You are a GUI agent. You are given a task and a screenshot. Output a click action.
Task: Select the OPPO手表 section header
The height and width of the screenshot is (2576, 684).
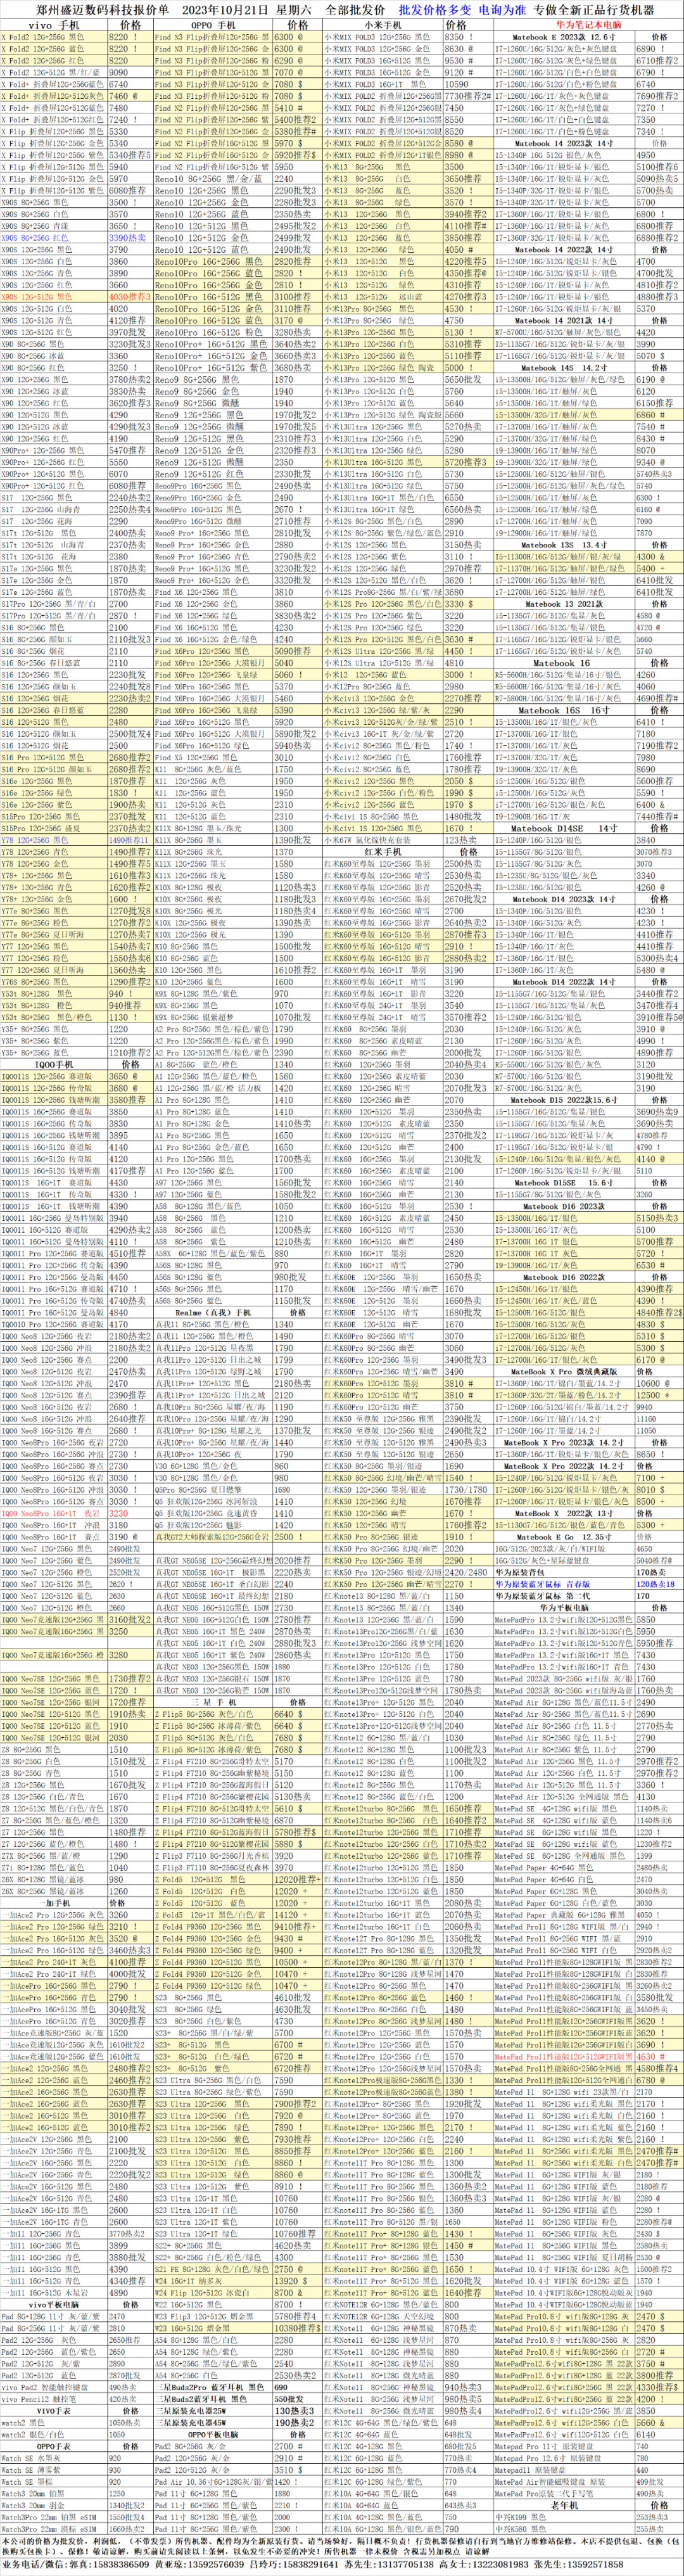click(53, 2447)
